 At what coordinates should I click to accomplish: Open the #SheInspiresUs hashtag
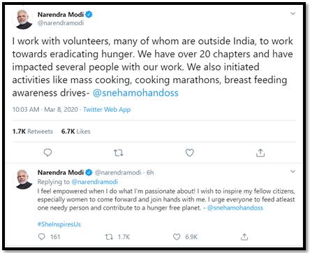(x=59, y=224)
